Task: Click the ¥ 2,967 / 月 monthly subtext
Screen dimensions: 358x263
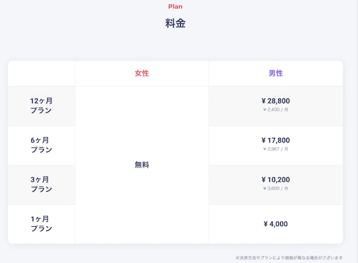Action: click(x=276, y=149)
